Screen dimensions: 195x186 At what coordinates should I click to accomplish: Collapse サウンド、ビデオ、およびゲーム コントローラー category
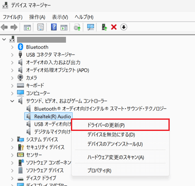(x=12, y=101)
